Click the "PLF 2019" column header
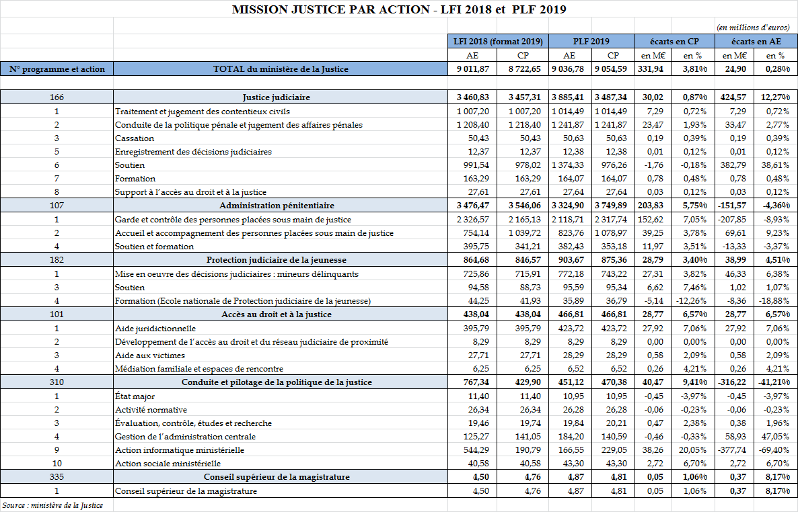 [591, 42]
